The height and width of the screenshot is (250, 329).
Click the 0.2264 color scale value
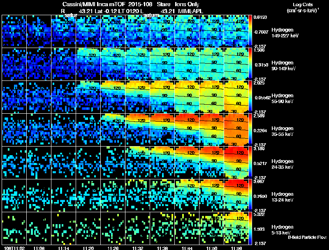pyautogui.click(x=260, y=131)
